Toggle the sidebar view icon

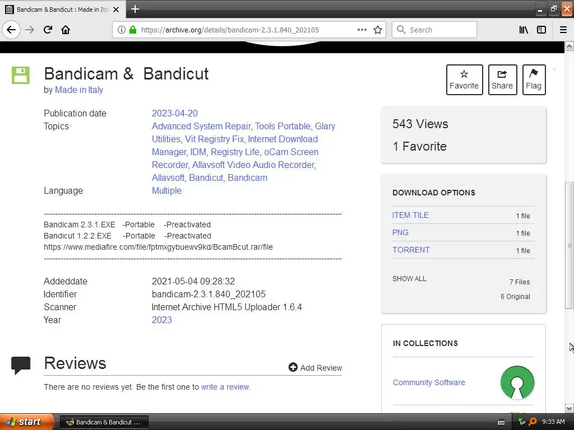pos(541,30)
